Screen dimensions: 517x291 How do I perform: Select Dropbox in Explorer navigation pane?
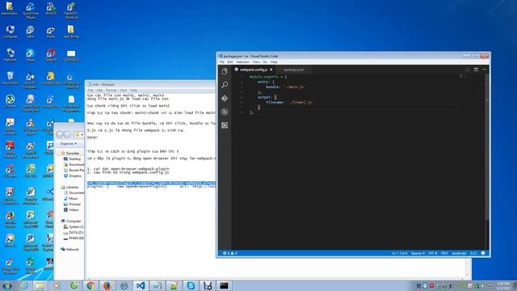click(73, 176)
